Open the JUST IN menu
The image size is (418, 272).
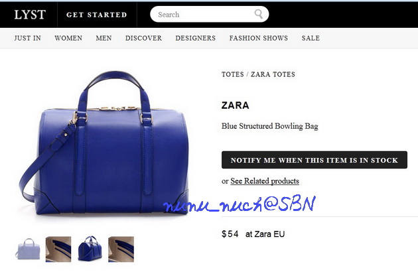click(x=28, y=38)
